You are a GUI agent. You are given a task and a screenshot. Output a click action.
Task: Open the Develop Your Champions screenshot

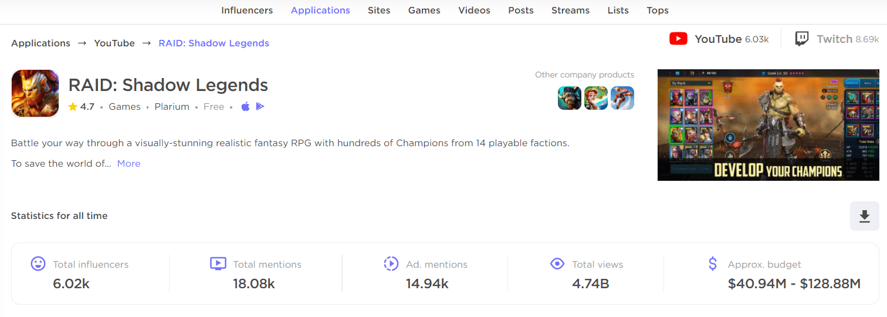click(768, 125)
